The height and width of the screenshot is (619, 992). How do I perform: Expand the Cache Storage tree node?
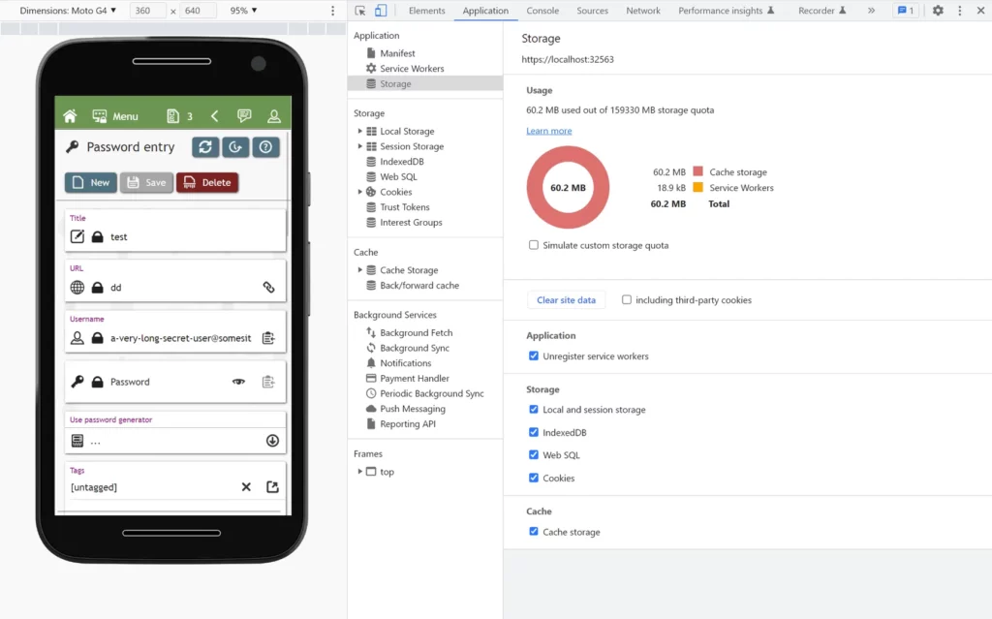tap(360, 269)
